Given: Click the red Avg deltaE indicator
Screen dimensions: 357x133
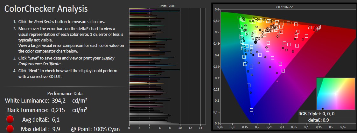Looking at the screenshot, I should (10, 119).
